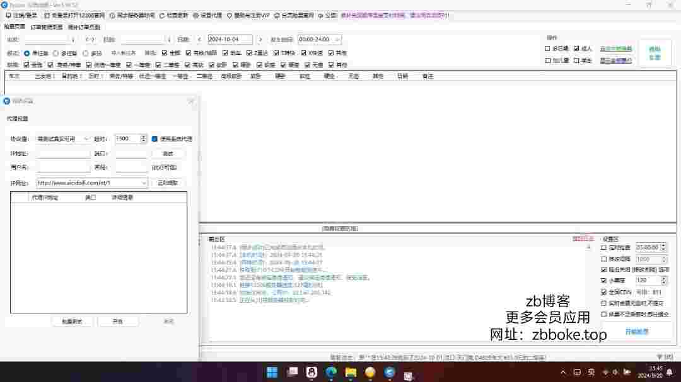Select the 多站 radio button
Viewport: 681px width, 382px height.
pos(86,53)
